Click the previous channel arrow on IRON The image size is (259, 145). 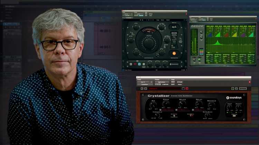(x=131, y=64)
